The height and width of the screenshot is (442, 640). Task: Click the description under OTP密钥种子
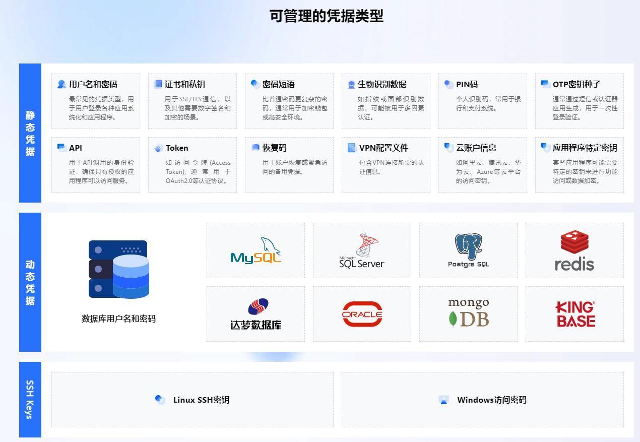(585, 108)
